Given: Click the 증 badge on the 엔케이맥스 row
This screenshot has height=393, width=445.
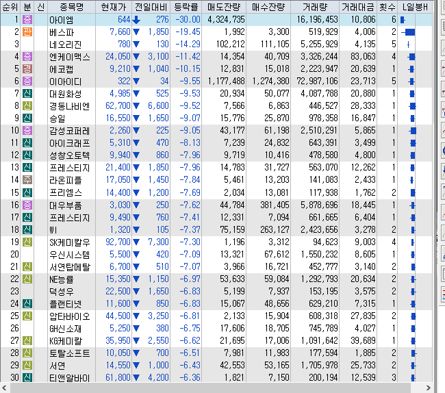Looking at the screenshot, I should click(27, 56).
